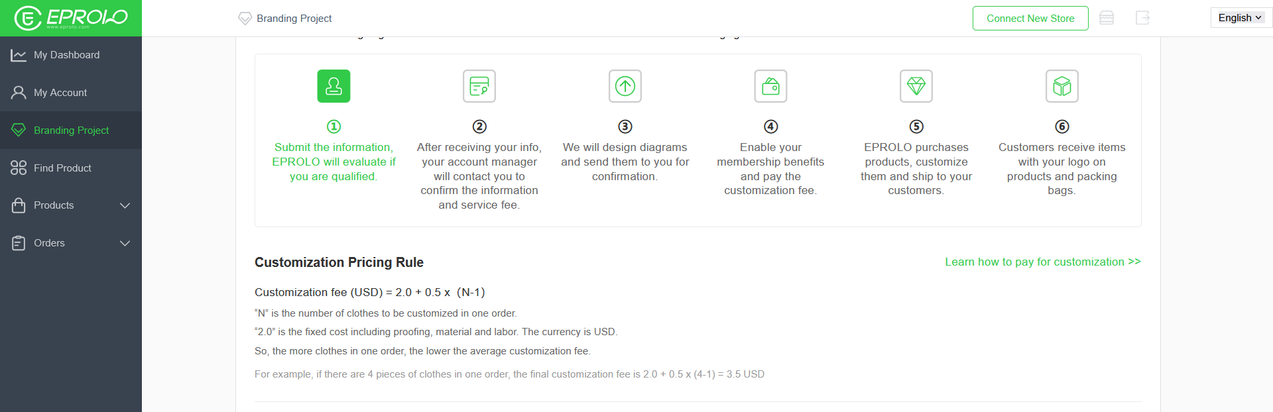The height and width of the screenshot is (412, 1273).
Task: Go to My Account in sidebar
Action: click(71, 93)
